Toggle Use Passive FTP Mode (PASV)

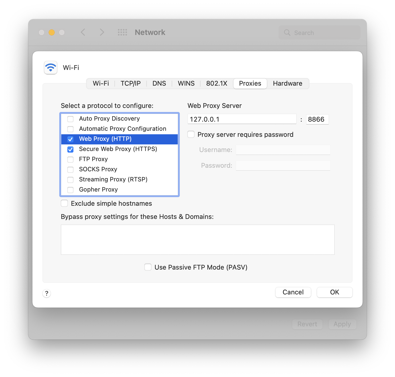click(148, 267)
